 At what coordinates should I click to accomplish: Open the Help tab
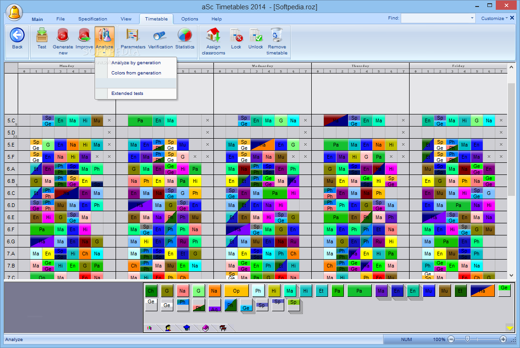coord(217,19)
